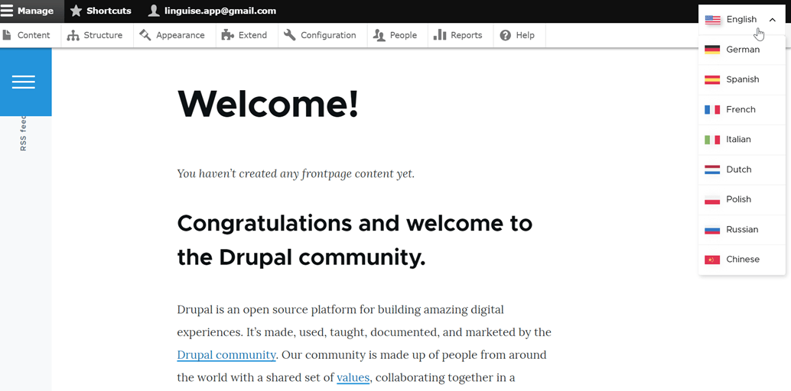Screen dimensions: 791x391
Task: Open the English language switcher dropdown
Action: point(741,20)
